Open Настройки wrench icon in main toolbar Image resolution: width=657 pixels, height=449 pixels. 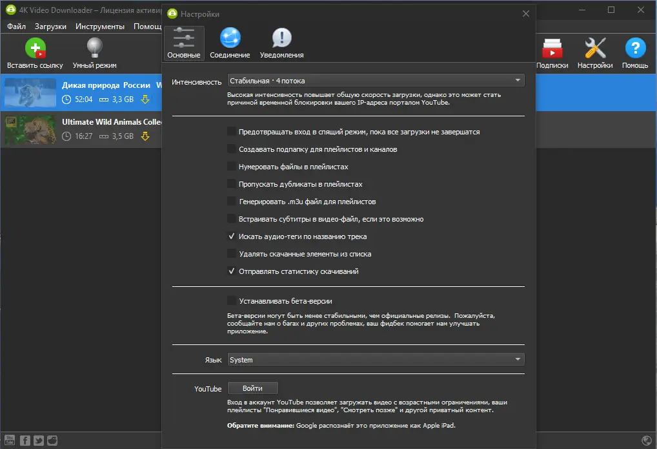point(595,48)
